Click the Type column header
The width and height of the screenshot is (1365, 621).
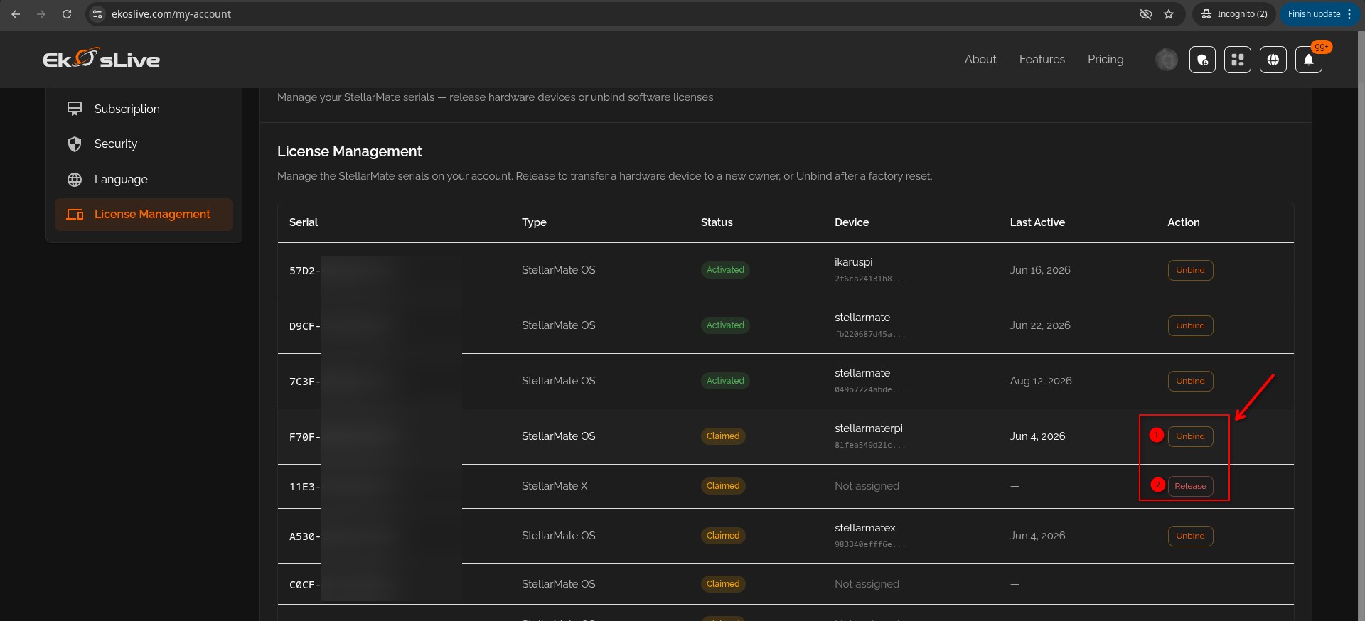pyautogui.click(x=534, y=222)
